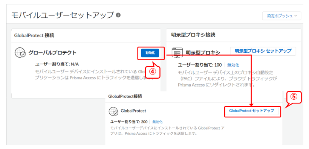Click the GlobalProtect セットアップ button
Screen dimensions: 309x149
pyautogui.click(x=251, y=111)
